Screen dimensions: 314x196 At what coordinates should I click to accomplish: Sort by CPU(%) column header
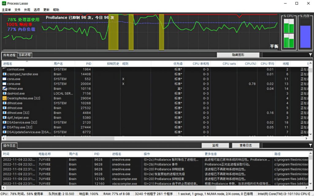point(247,64)
